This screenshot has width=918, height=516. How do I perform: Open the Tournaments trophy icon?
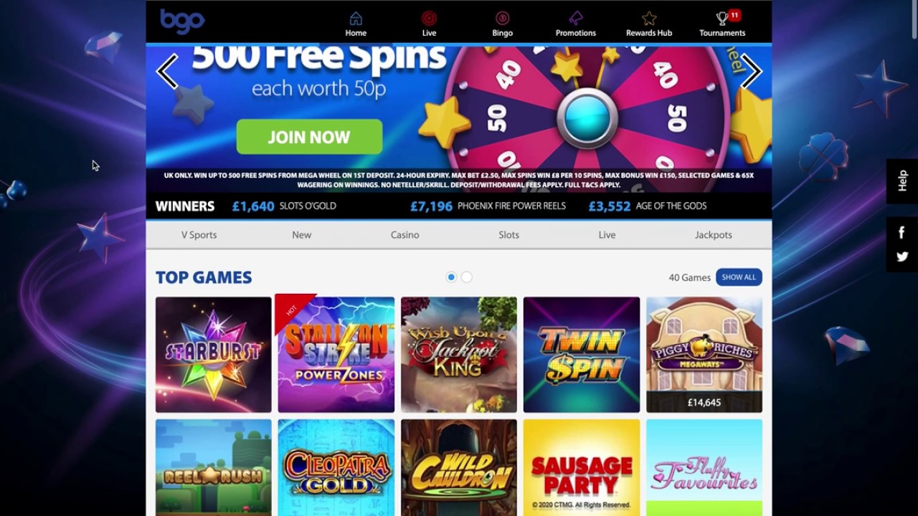point(722,19)
